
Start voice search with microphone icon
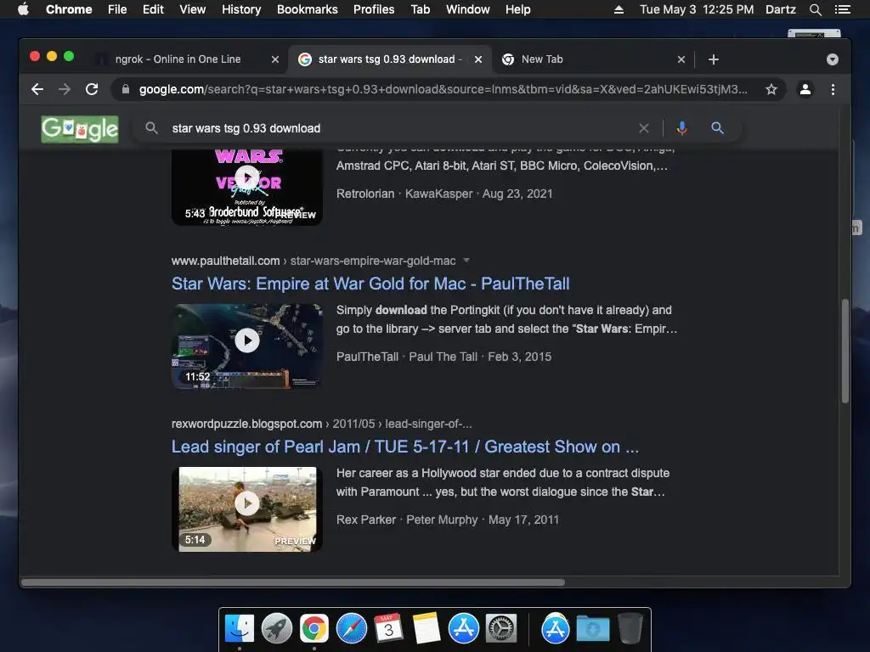(x=682, y=129)
